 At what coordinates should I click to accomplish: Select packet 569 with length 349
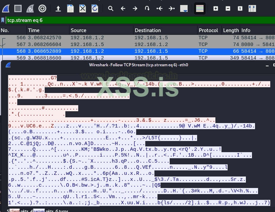click(137, 57)
